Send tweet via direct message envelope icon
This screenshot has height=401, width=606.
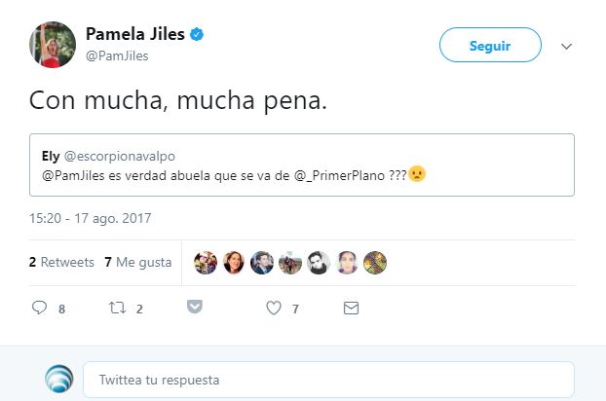tap(351, 309)
